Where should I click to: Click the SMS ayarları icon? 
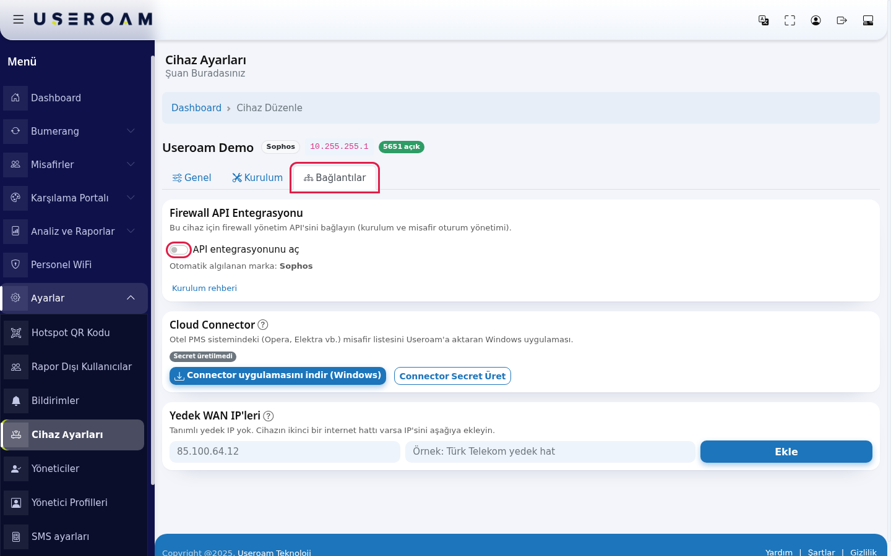tap(16, 536)
